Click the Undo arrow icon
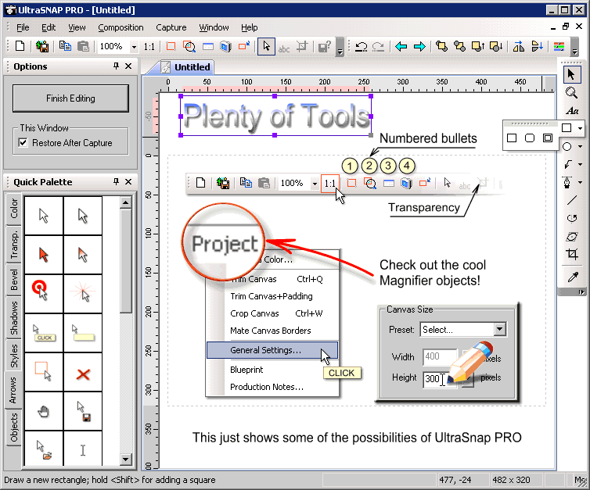Viewport: 590px width, 490px height. pos(362,47)
